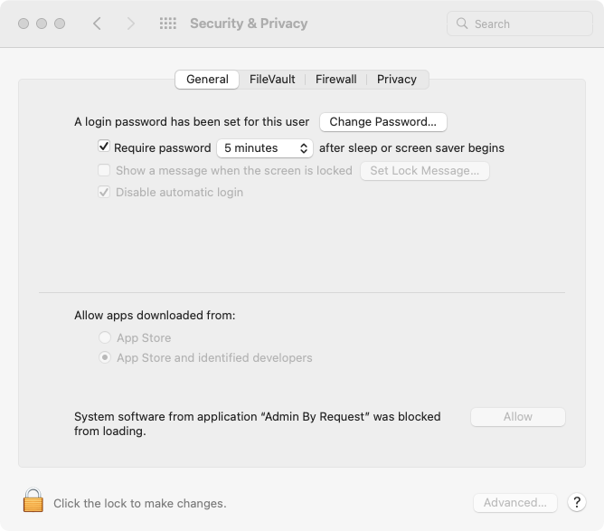Click the green zoom window button
The image size is (604, 531).
coord(60,24)
